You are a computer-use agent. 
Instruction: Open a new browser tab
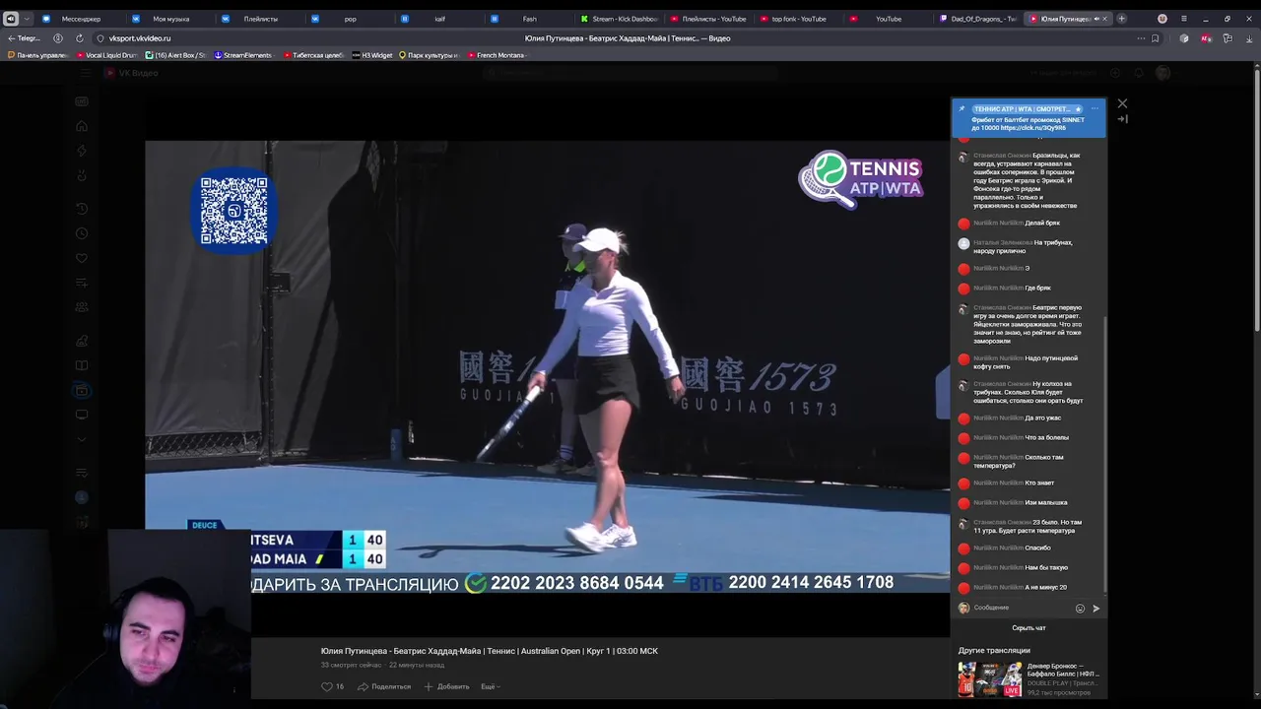tap(1121, 19)
